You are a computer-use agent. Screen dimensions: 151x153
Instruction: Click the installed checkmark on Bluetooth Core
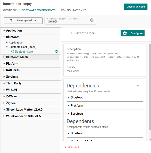tap(13, 52)
